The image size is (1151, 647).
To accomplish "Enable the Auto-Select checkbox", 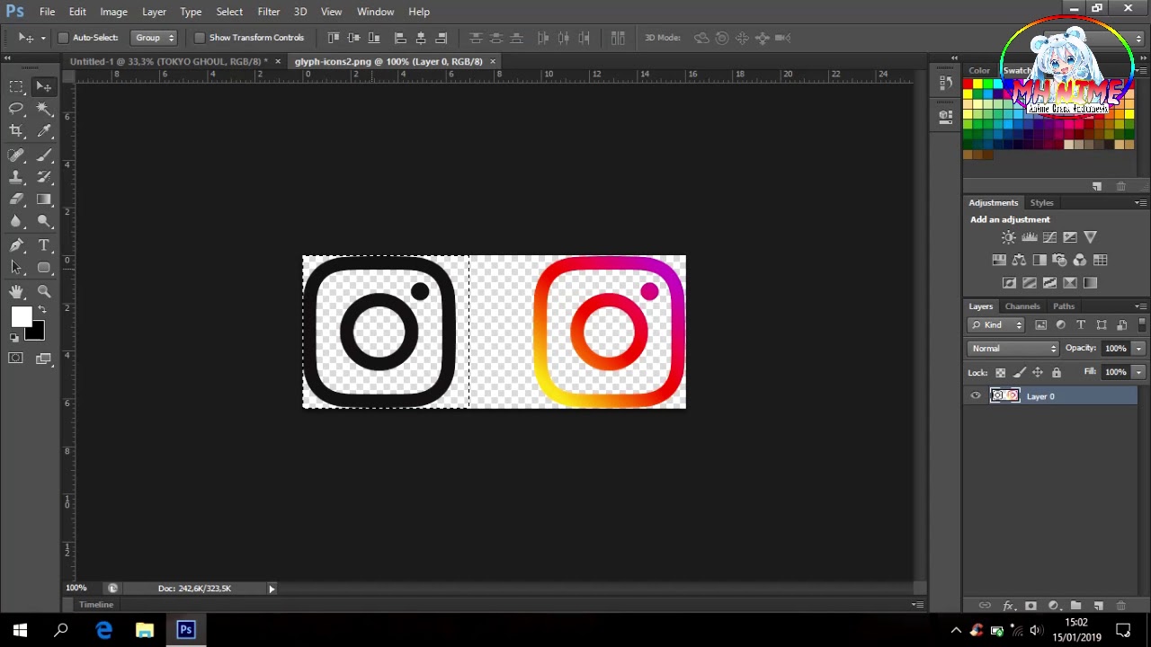I will 63,38.
